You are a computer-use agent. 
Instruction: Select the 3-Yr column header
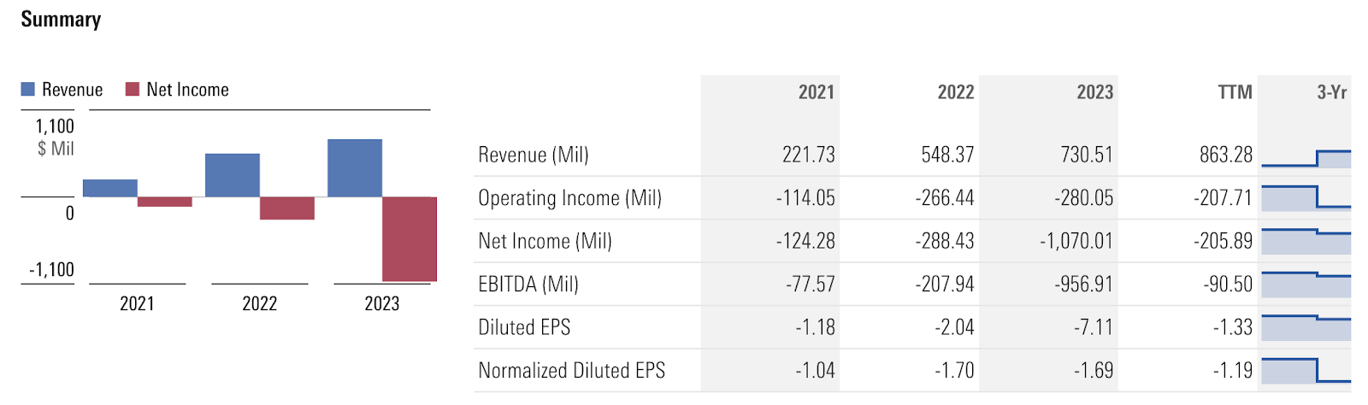[x=1331, y=92]
